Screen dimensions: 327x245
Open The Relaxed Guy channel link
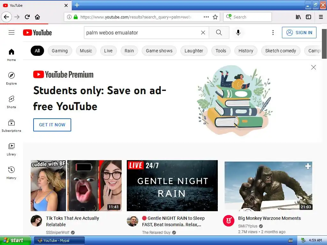[156, 232]
